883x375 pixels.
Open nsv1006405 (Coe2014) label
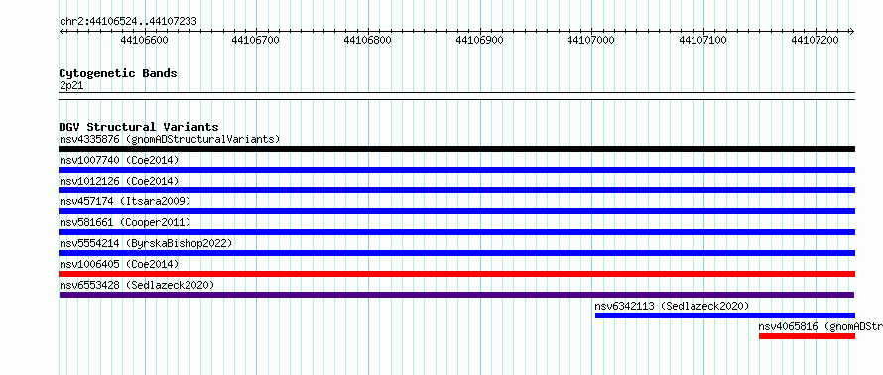[119, 264]
